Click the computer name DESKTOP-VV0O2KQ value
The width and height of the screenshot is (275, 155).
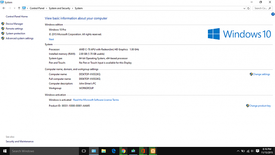point(89,74)
